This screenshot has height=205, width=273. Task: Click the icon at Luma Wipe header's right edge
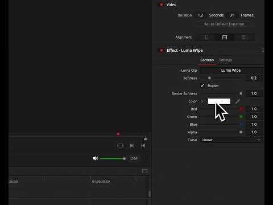click(x=262, y=50)
